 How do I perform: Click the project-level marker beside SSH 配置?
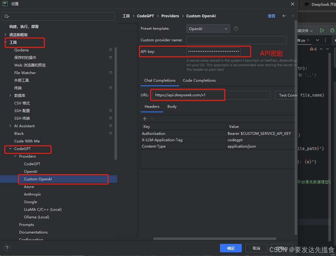[x=111, y=111]
